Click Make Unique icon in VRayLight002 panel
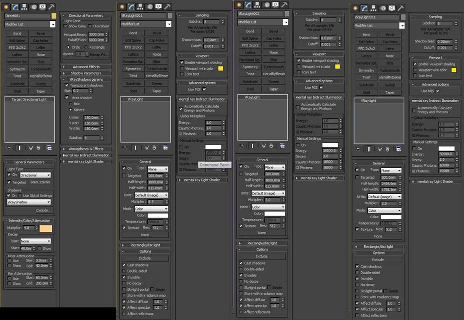Image resolution: width=464 pixels, height=320 pixels. click(x=264, y=145)
